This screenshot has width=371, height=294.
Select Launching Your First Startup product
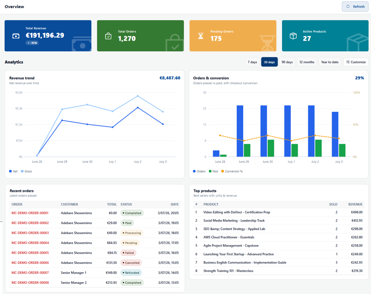pyautogui.click(x=279, y=254)
